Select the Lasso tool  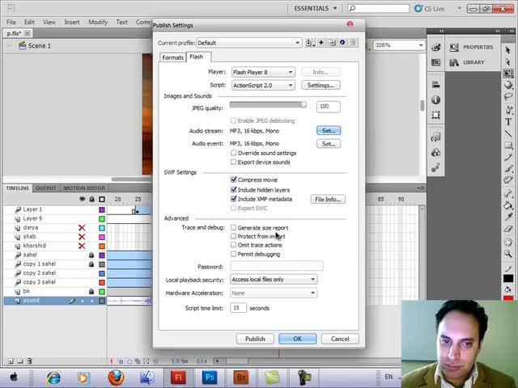(508, 96)
